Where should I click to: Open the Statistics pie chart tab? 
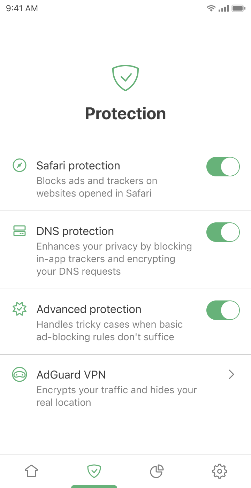pos(157,471)
